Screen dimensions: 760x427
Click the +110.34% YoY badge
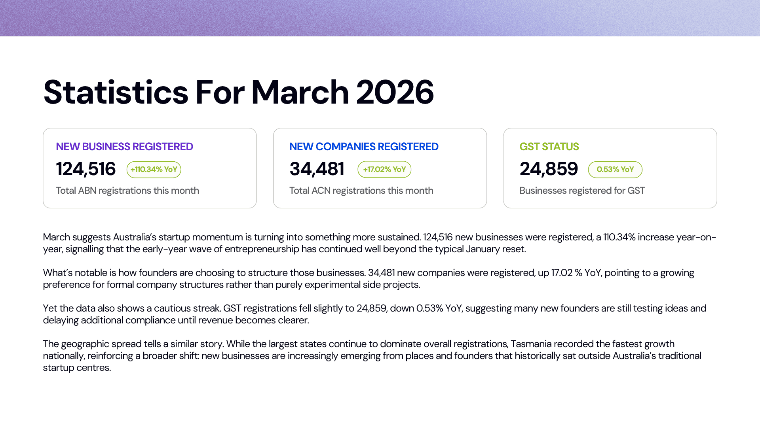pos(154,170)
